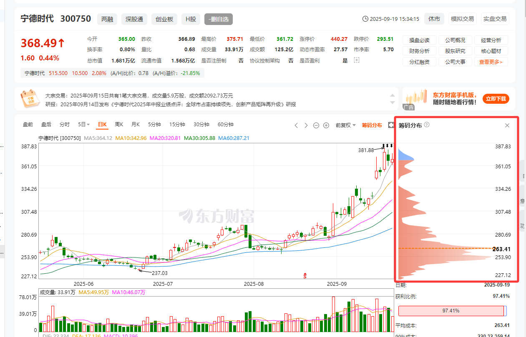Click the help question mark beside 筹码分布
Viewport: 526px width, 337px height.
pos(427,125)
